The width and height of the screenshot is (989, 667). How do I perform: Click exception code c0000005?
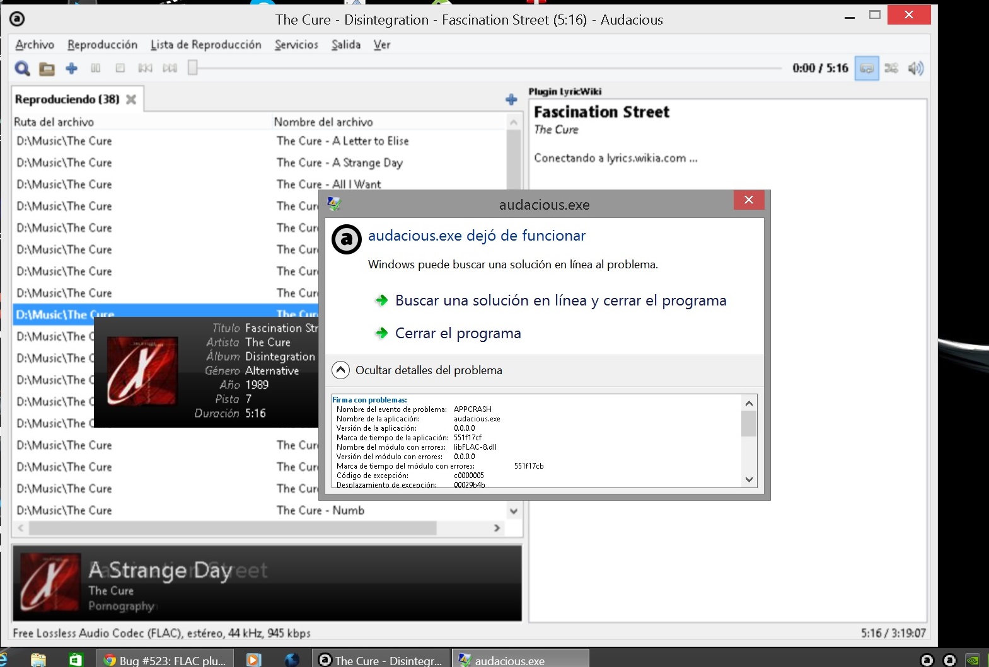click(x=469, y=476)
